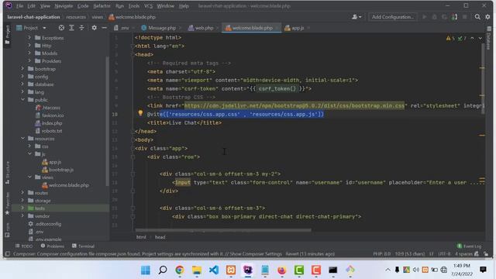Screen dimensions: 496x279
Task: Expand the Exceptions folder
Action: click(x=29, y=38)
